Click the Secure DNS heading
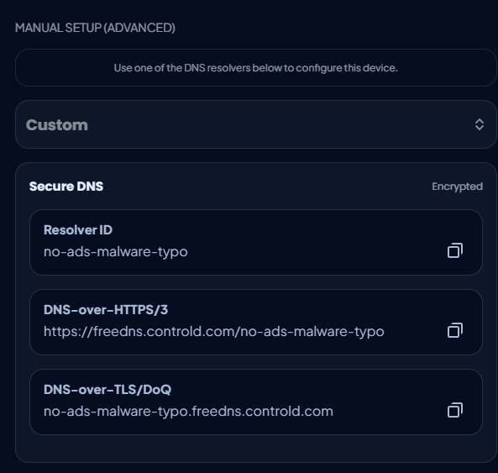Viewport: 498px width, 473px height. (66, 187)
